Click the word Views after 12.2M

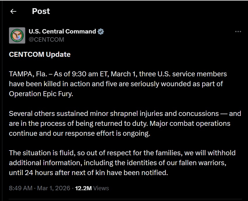click(101, 188)
